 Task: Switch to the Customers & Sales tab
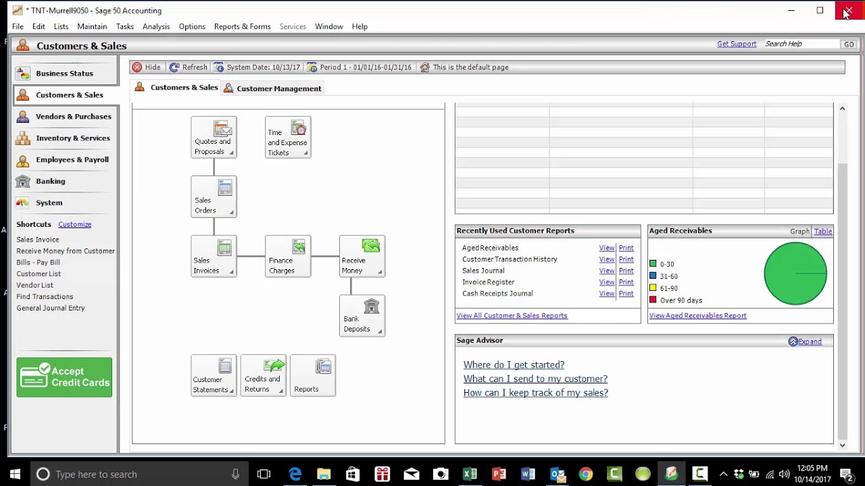[176, 88]
